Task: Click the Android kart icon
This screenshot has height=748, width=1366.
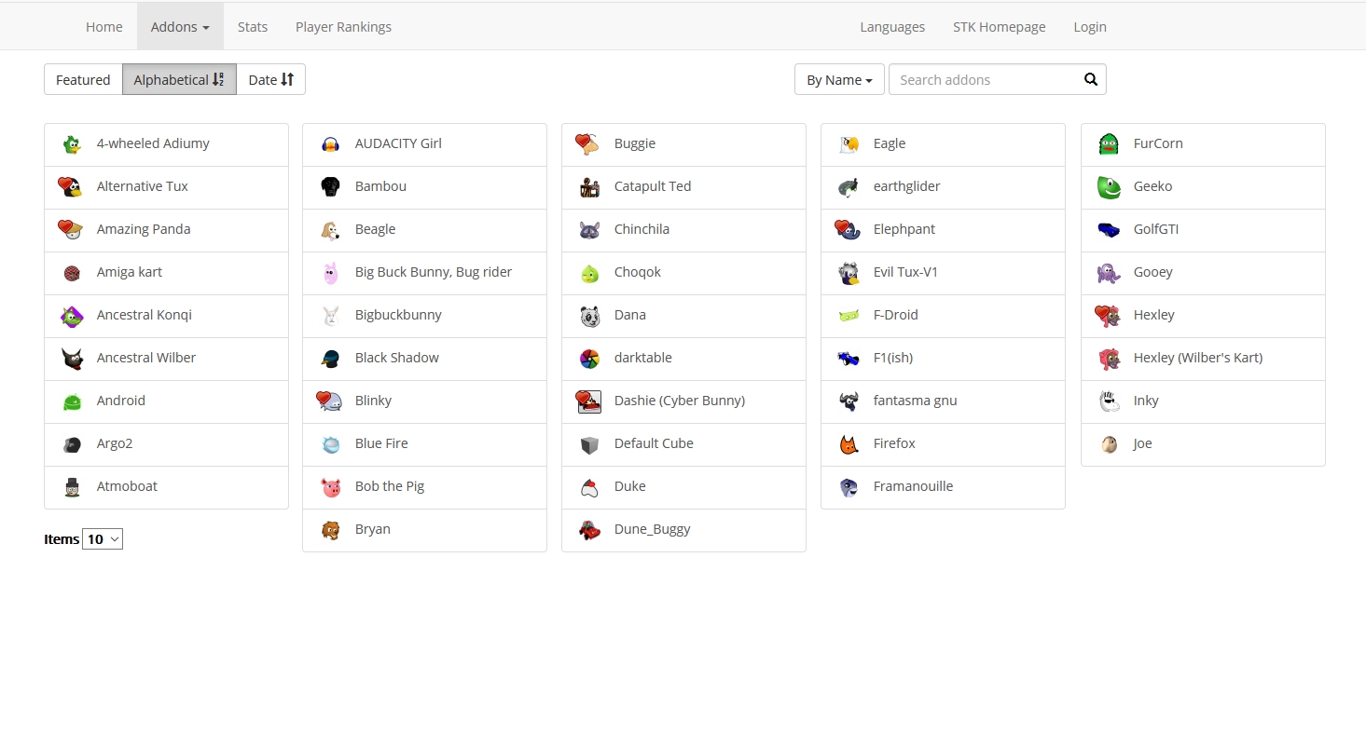Action: (x=72, y=401)
